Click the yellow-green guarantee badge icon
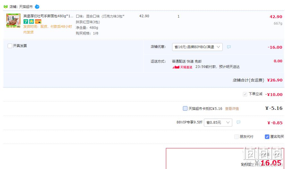Viewport: 285px width, 169px height. (31, 22)
